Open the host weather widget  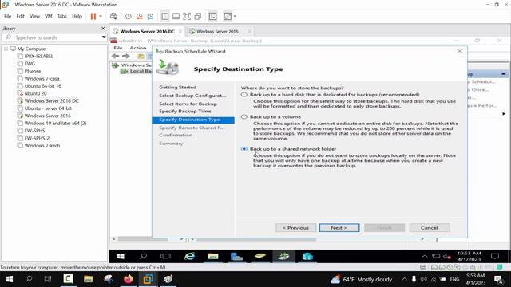tap(361, 280)
